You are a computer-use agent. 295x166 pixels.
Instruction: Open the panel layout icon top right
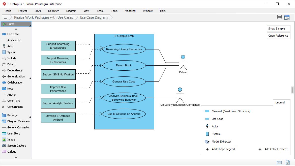(287, 17)
